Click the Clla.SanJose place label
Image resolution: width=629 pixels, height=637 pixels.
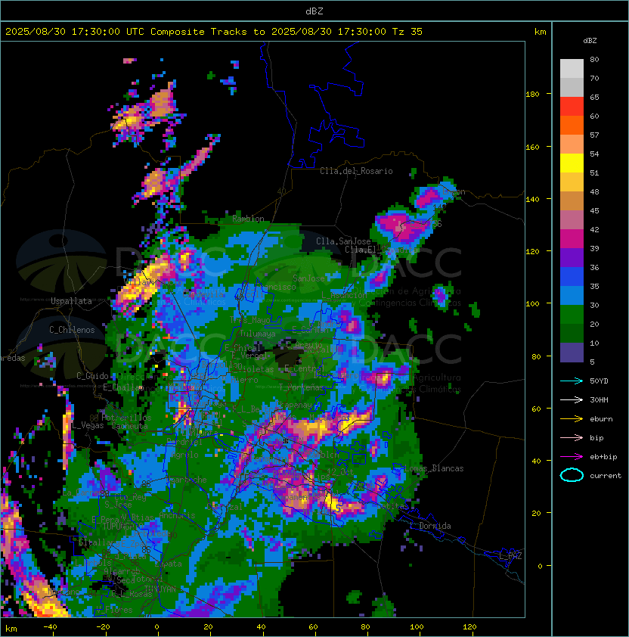343,241
